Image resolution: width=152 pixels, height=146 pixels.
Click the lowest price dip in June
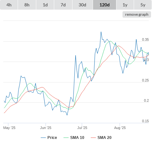pyautogui.click(x=67, y=115)
